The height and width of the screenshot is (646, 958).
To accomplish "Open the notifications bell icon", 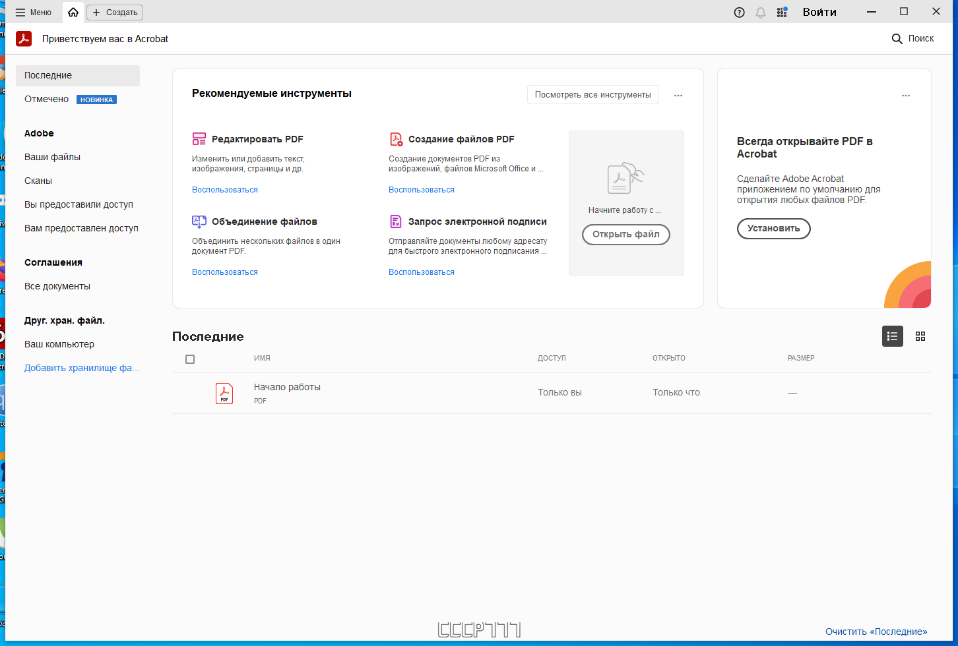I will (761, 13).
